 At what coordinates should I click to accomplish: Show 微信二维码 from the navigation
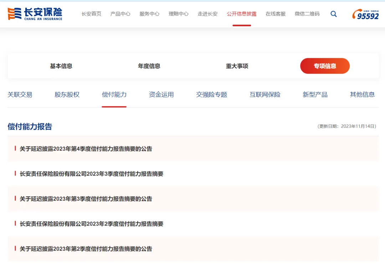pos(307,14)
